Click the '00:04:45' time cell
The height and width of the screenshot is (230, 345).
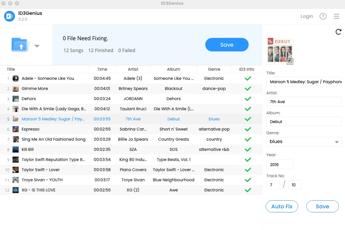click(x=102, y=78)
